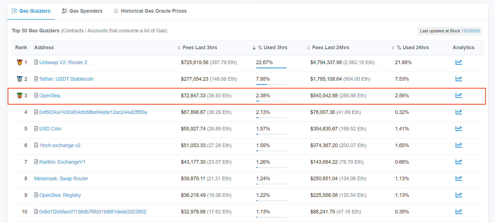Click analytics chart icon for USD Coin
Screen dimensions: 495x223
click(x=458, y=129)
